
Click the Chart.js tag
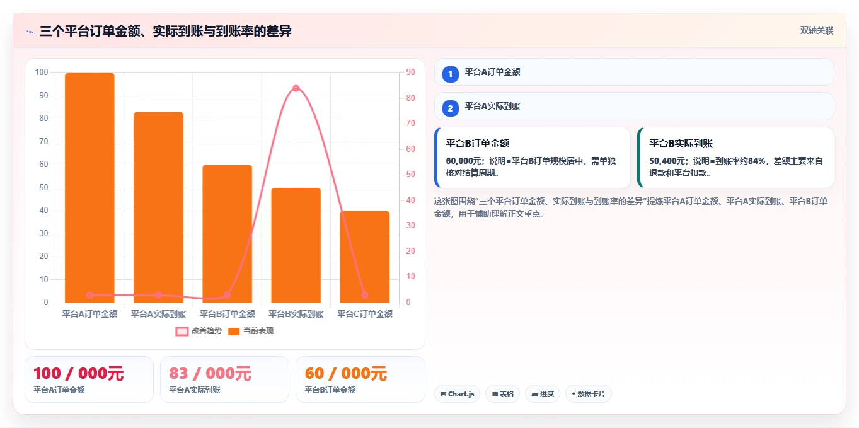pos(457,394)
